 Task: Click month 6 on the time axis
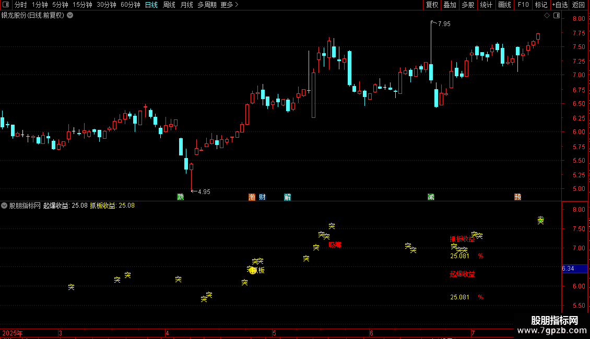click(371, 333)
